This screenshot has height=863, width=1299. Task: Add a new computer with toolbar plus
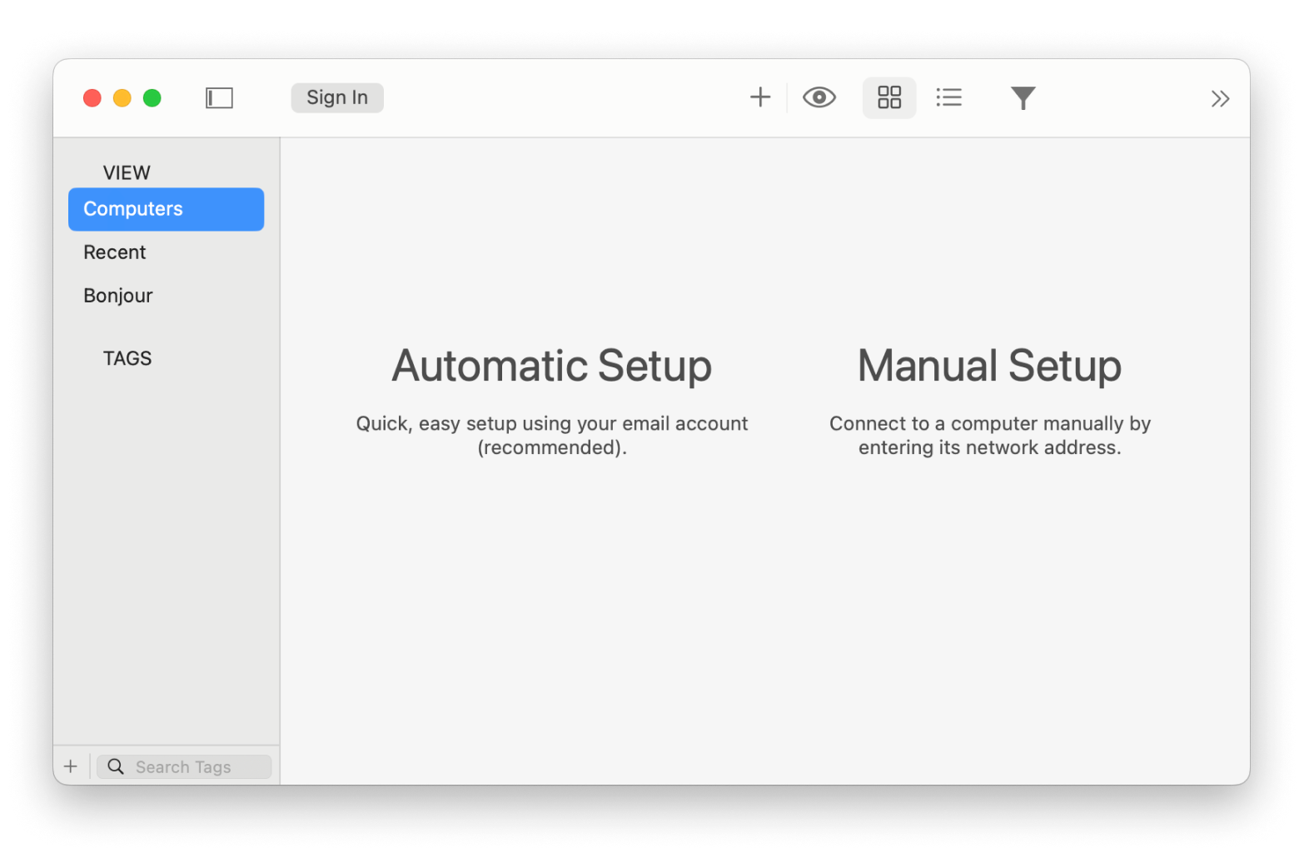(x=760, y=97)
